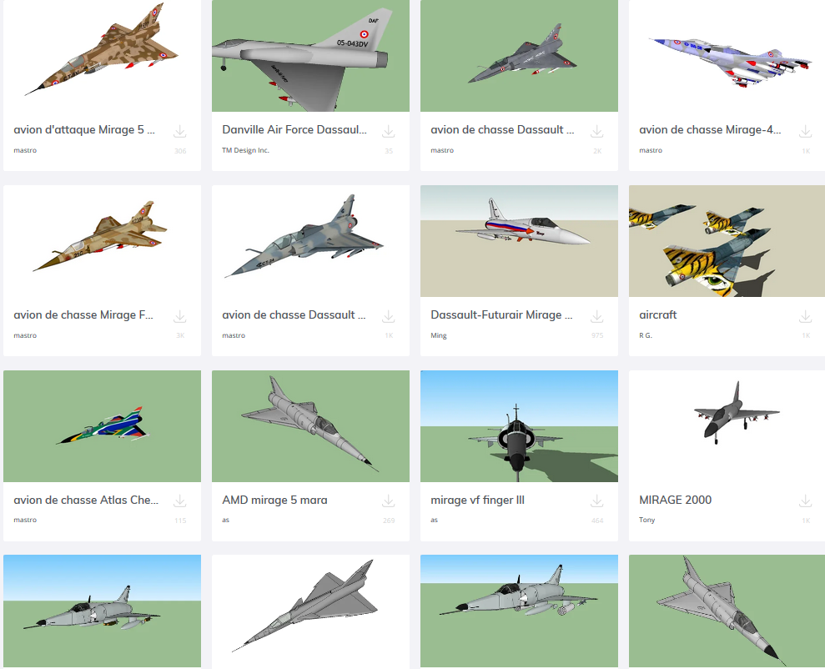Viewport: 825px width, 669px height.
Task: Download the mirage vf finger III model
Action: pyautogui.click(x=596, y=501)
